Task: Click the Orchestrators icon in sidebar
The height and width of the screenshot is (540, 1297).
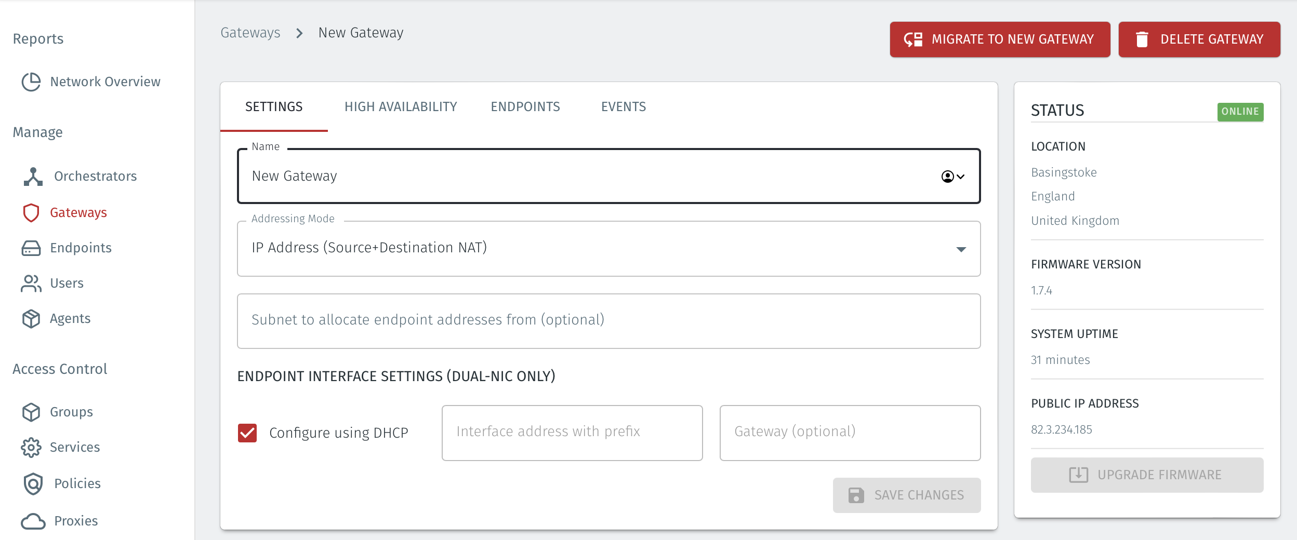Action: pyautogui.click(x=32, y=176)
